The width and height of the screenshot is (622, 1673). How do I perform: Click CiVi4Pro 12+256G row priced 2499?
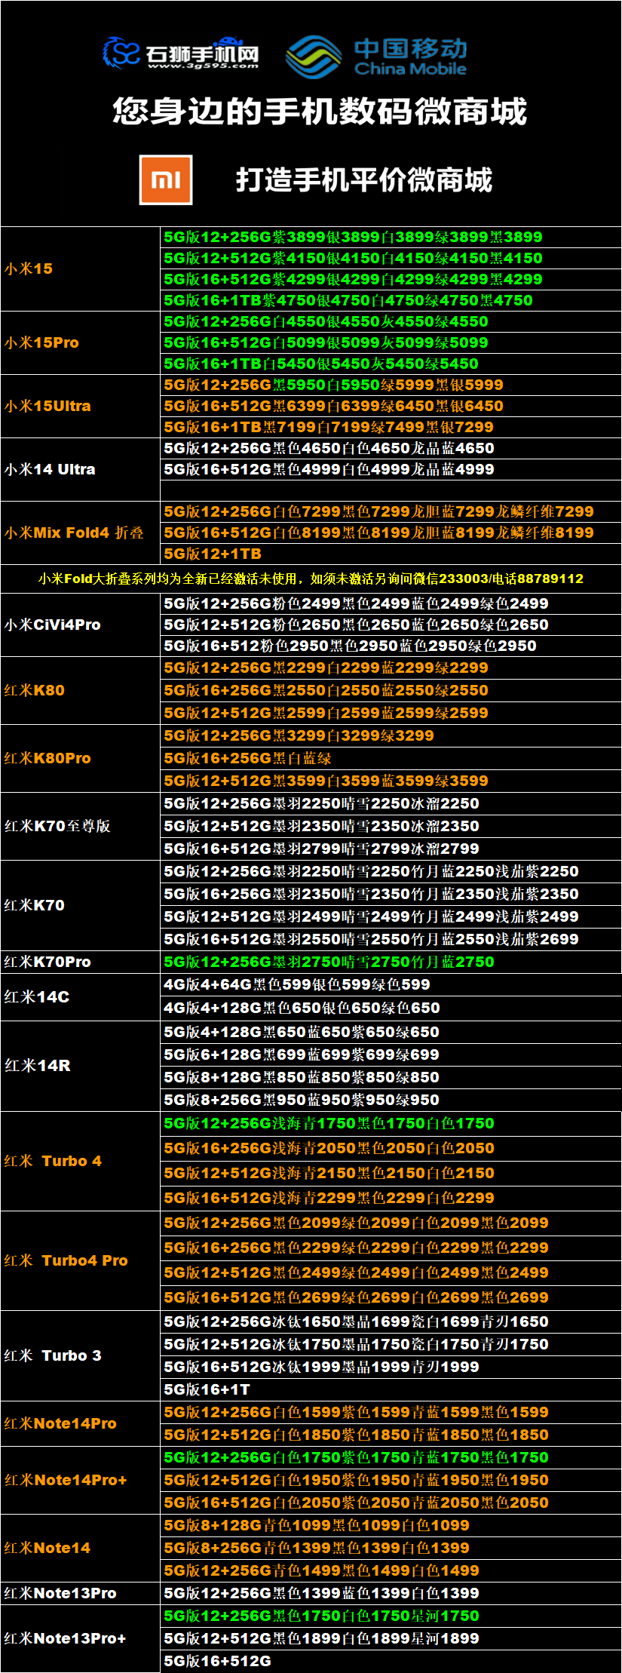(x=391, y=603)
